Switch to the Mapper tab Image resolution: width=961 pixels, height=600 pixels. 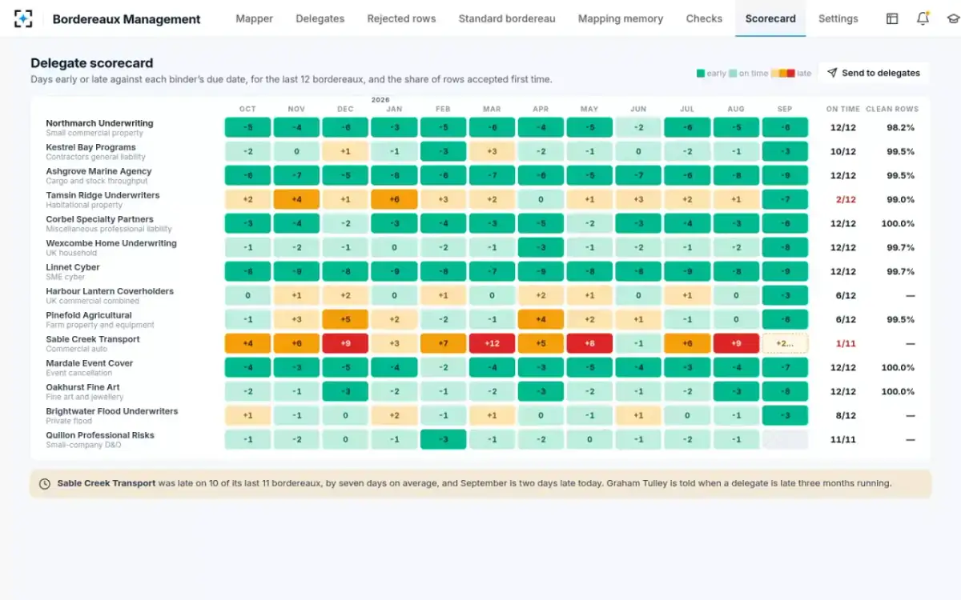(254, 18)
